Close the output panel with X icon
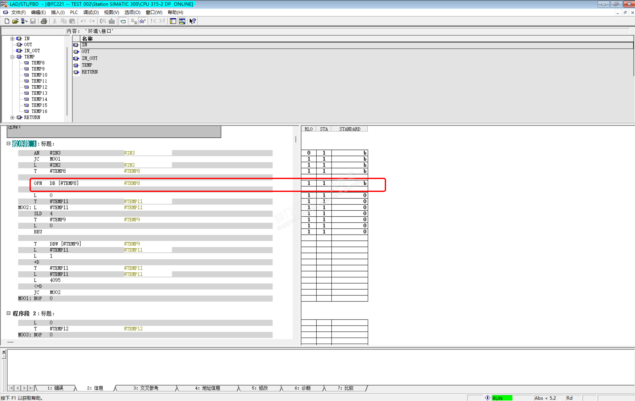The image size is (635, 401). point(4,352)
